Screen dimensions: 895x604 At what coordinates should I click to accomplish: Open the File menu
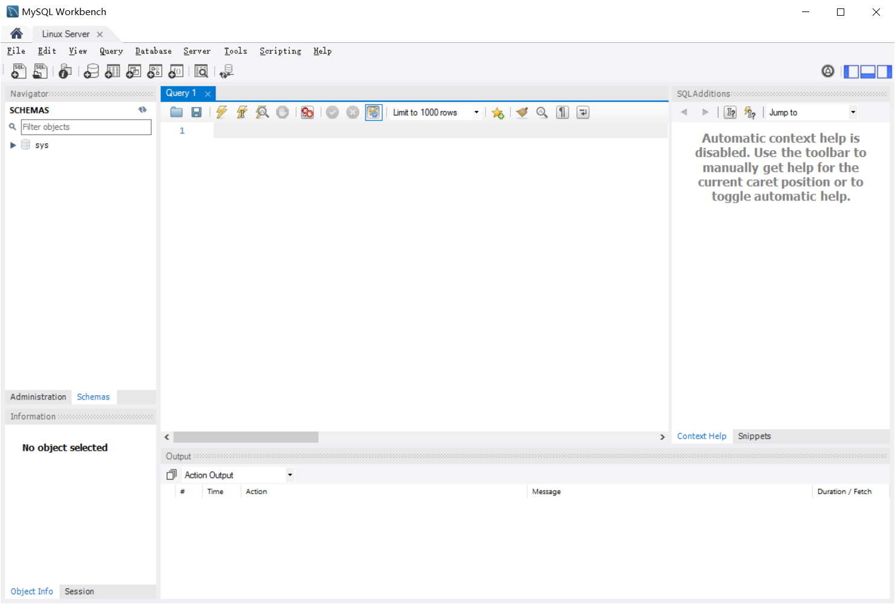tap(16, 51)
